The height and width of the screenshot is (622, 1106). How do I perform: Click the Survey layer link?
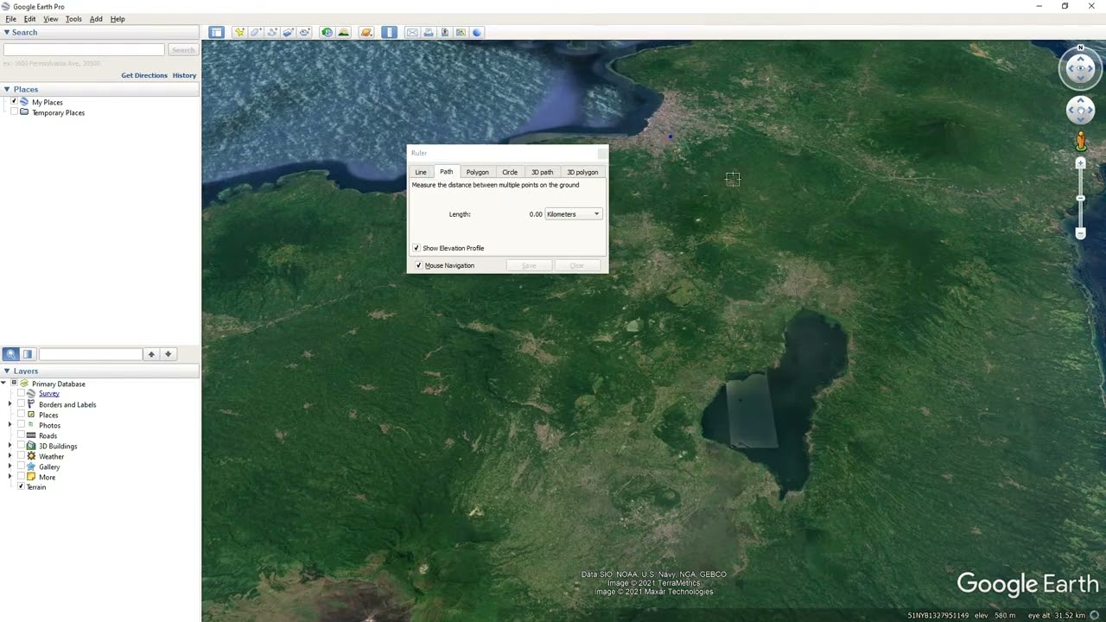coord(49,393)
